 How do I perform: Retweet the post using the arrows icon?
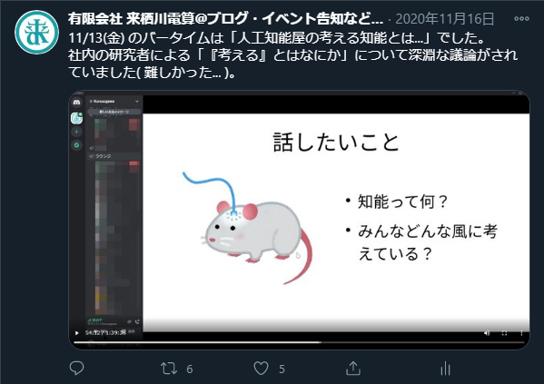[169, 369]
